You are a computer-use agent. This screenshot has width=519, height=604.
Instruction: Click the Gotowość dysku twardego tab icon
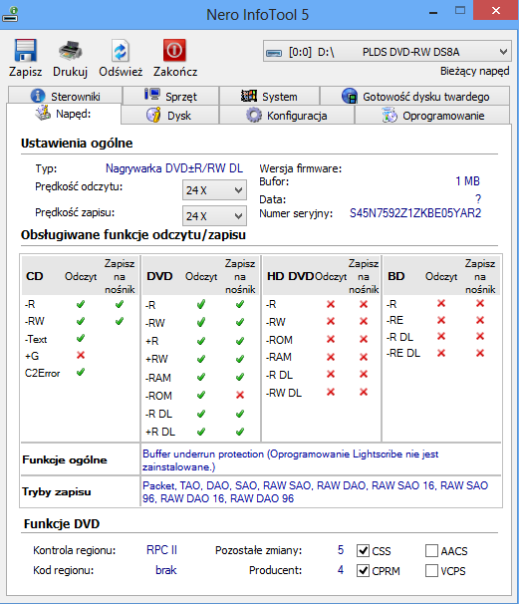point(350,96)
